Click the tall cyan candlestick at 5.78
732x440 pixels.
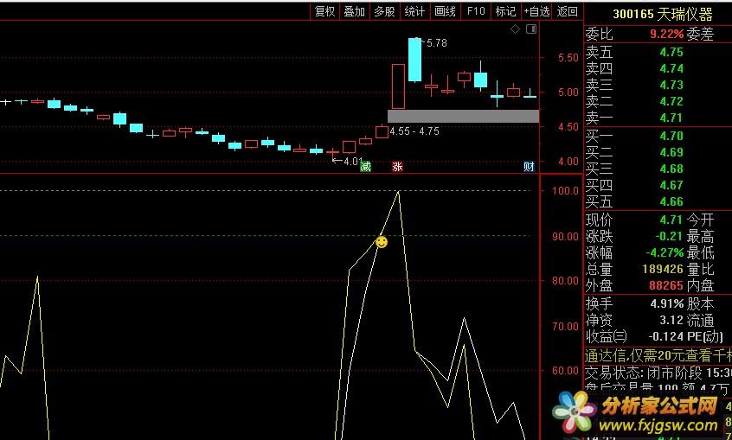click(414, 60)
